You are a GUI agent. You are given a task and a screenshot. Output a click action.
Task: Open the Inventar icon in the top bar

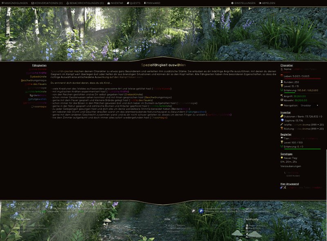109,3
